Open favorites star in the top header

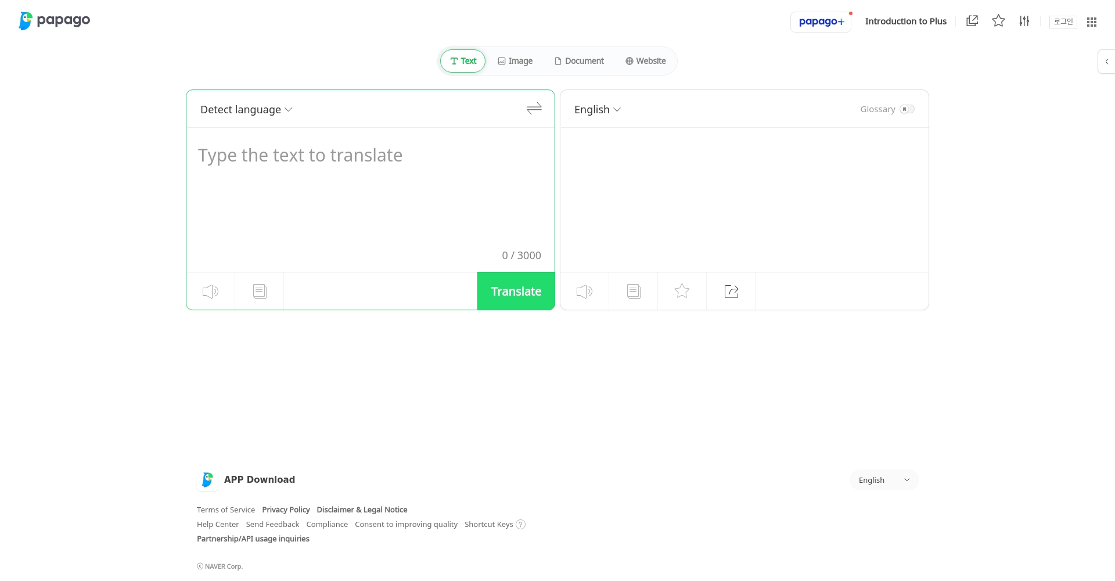(x=998, y=21)
